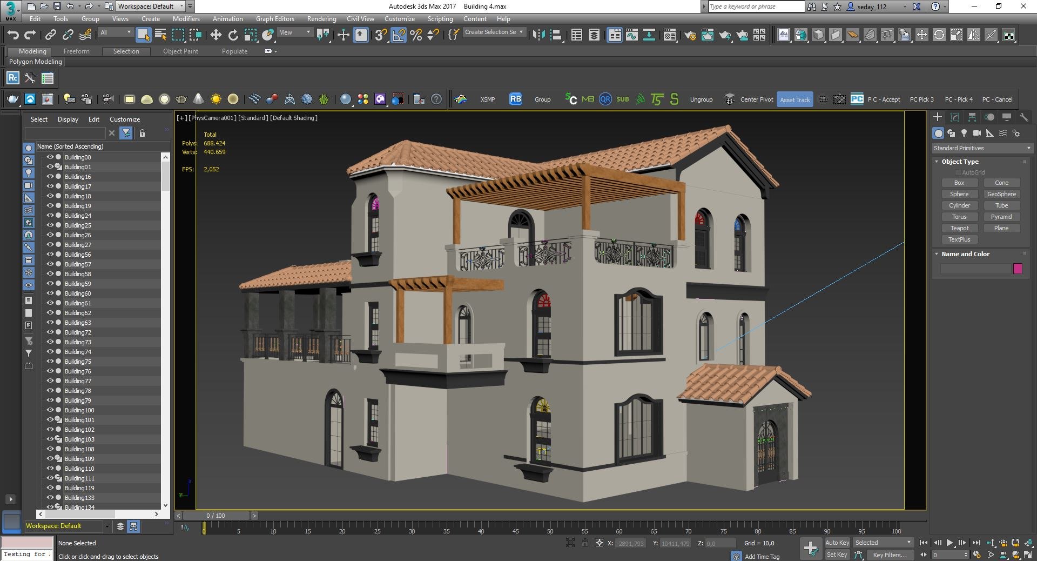
Task: Click the Mirror tool icon
Action: click(538, 35)
